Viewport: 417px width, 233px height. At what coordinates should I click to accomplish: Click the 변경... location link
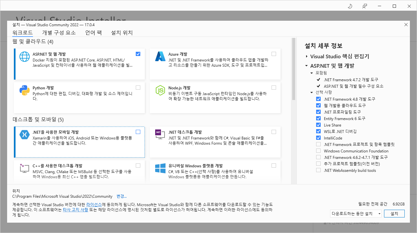pyautogui.click(x=122, y=196)
